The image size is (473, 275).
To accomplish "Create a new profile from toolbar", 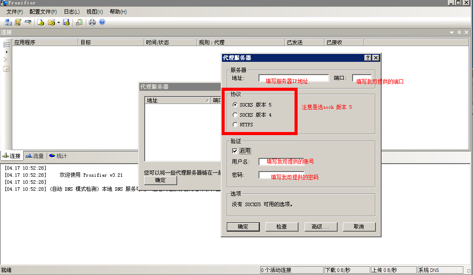I will pyautogui.click(x=41, y=22).
